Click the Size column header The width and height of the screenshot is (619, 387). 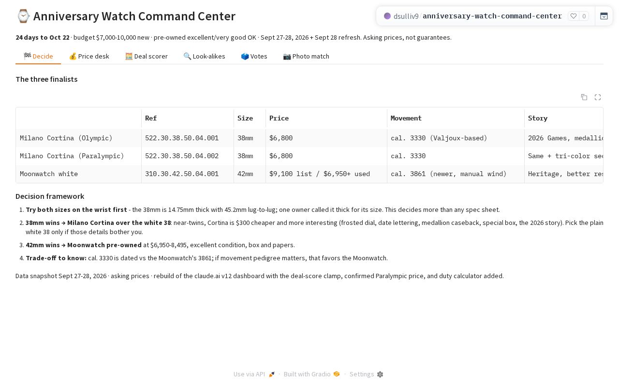(250, 118)
